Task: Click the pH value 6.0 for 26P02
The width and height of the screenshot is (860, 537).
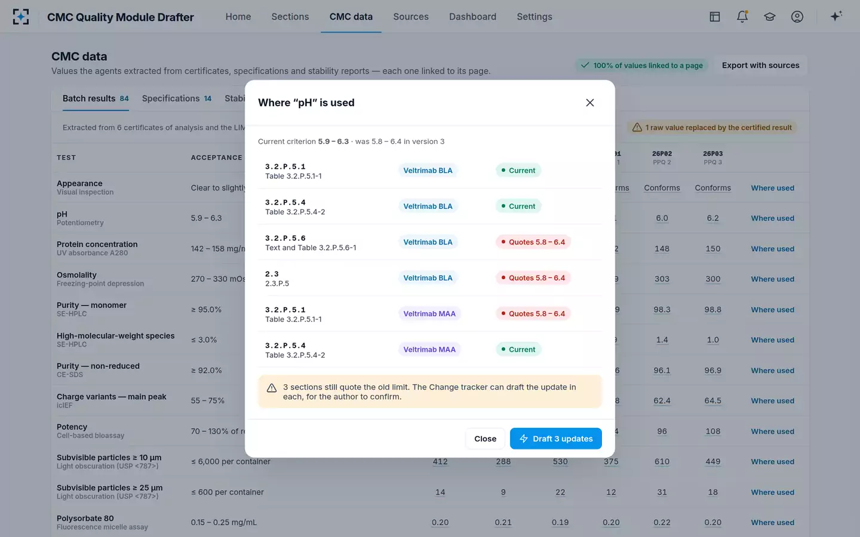Action: [662, 218]
